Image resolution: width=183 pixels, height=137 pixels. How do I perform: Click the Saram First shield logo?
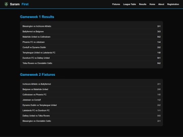click(6, 4)
